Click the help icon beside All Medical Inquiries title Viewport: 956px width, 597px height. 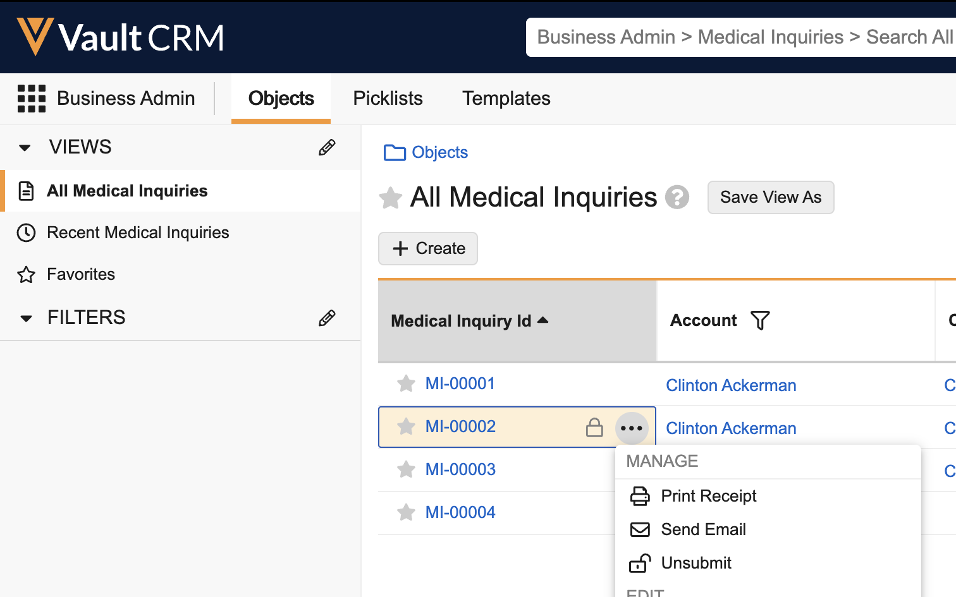pyautogui.click(x=677, y=198)
